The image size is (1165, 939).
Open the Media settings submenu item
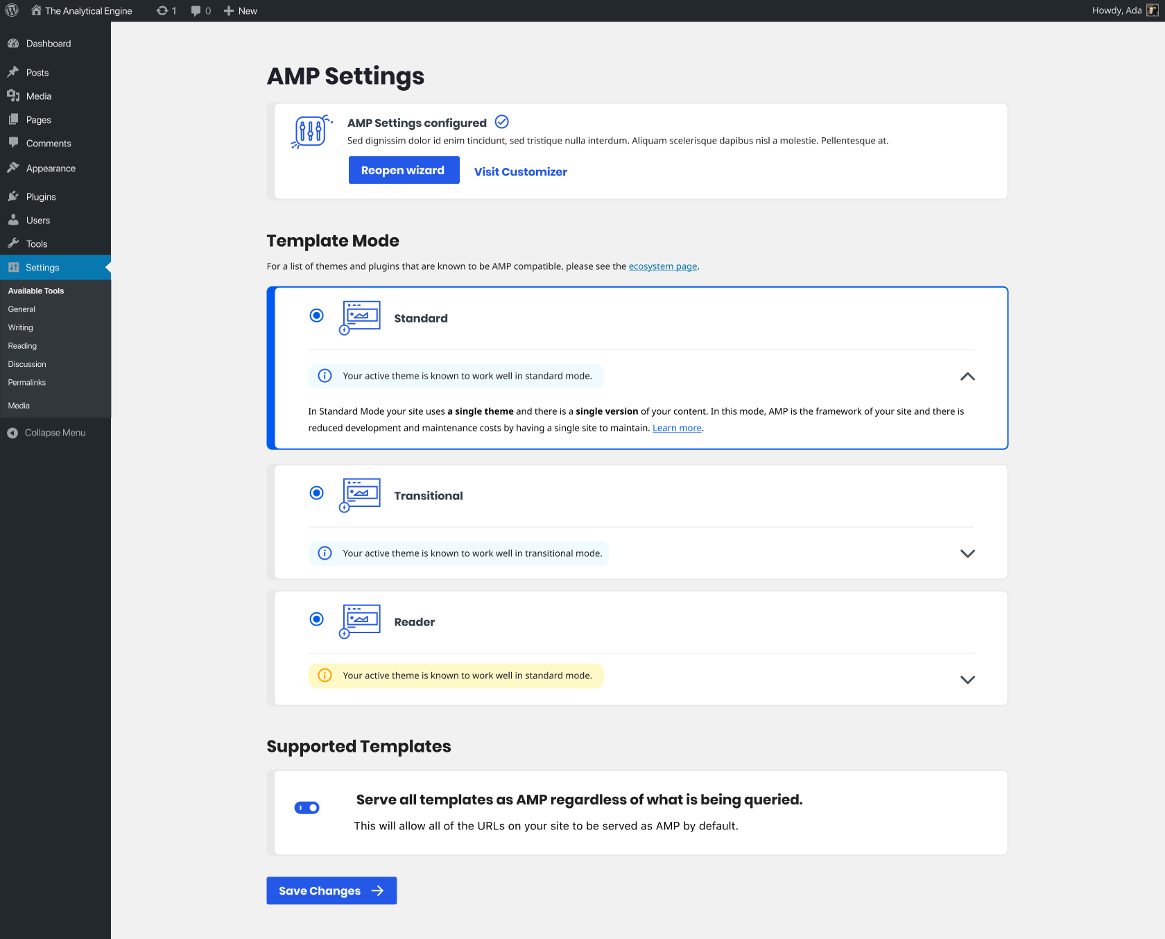point(19,406)
